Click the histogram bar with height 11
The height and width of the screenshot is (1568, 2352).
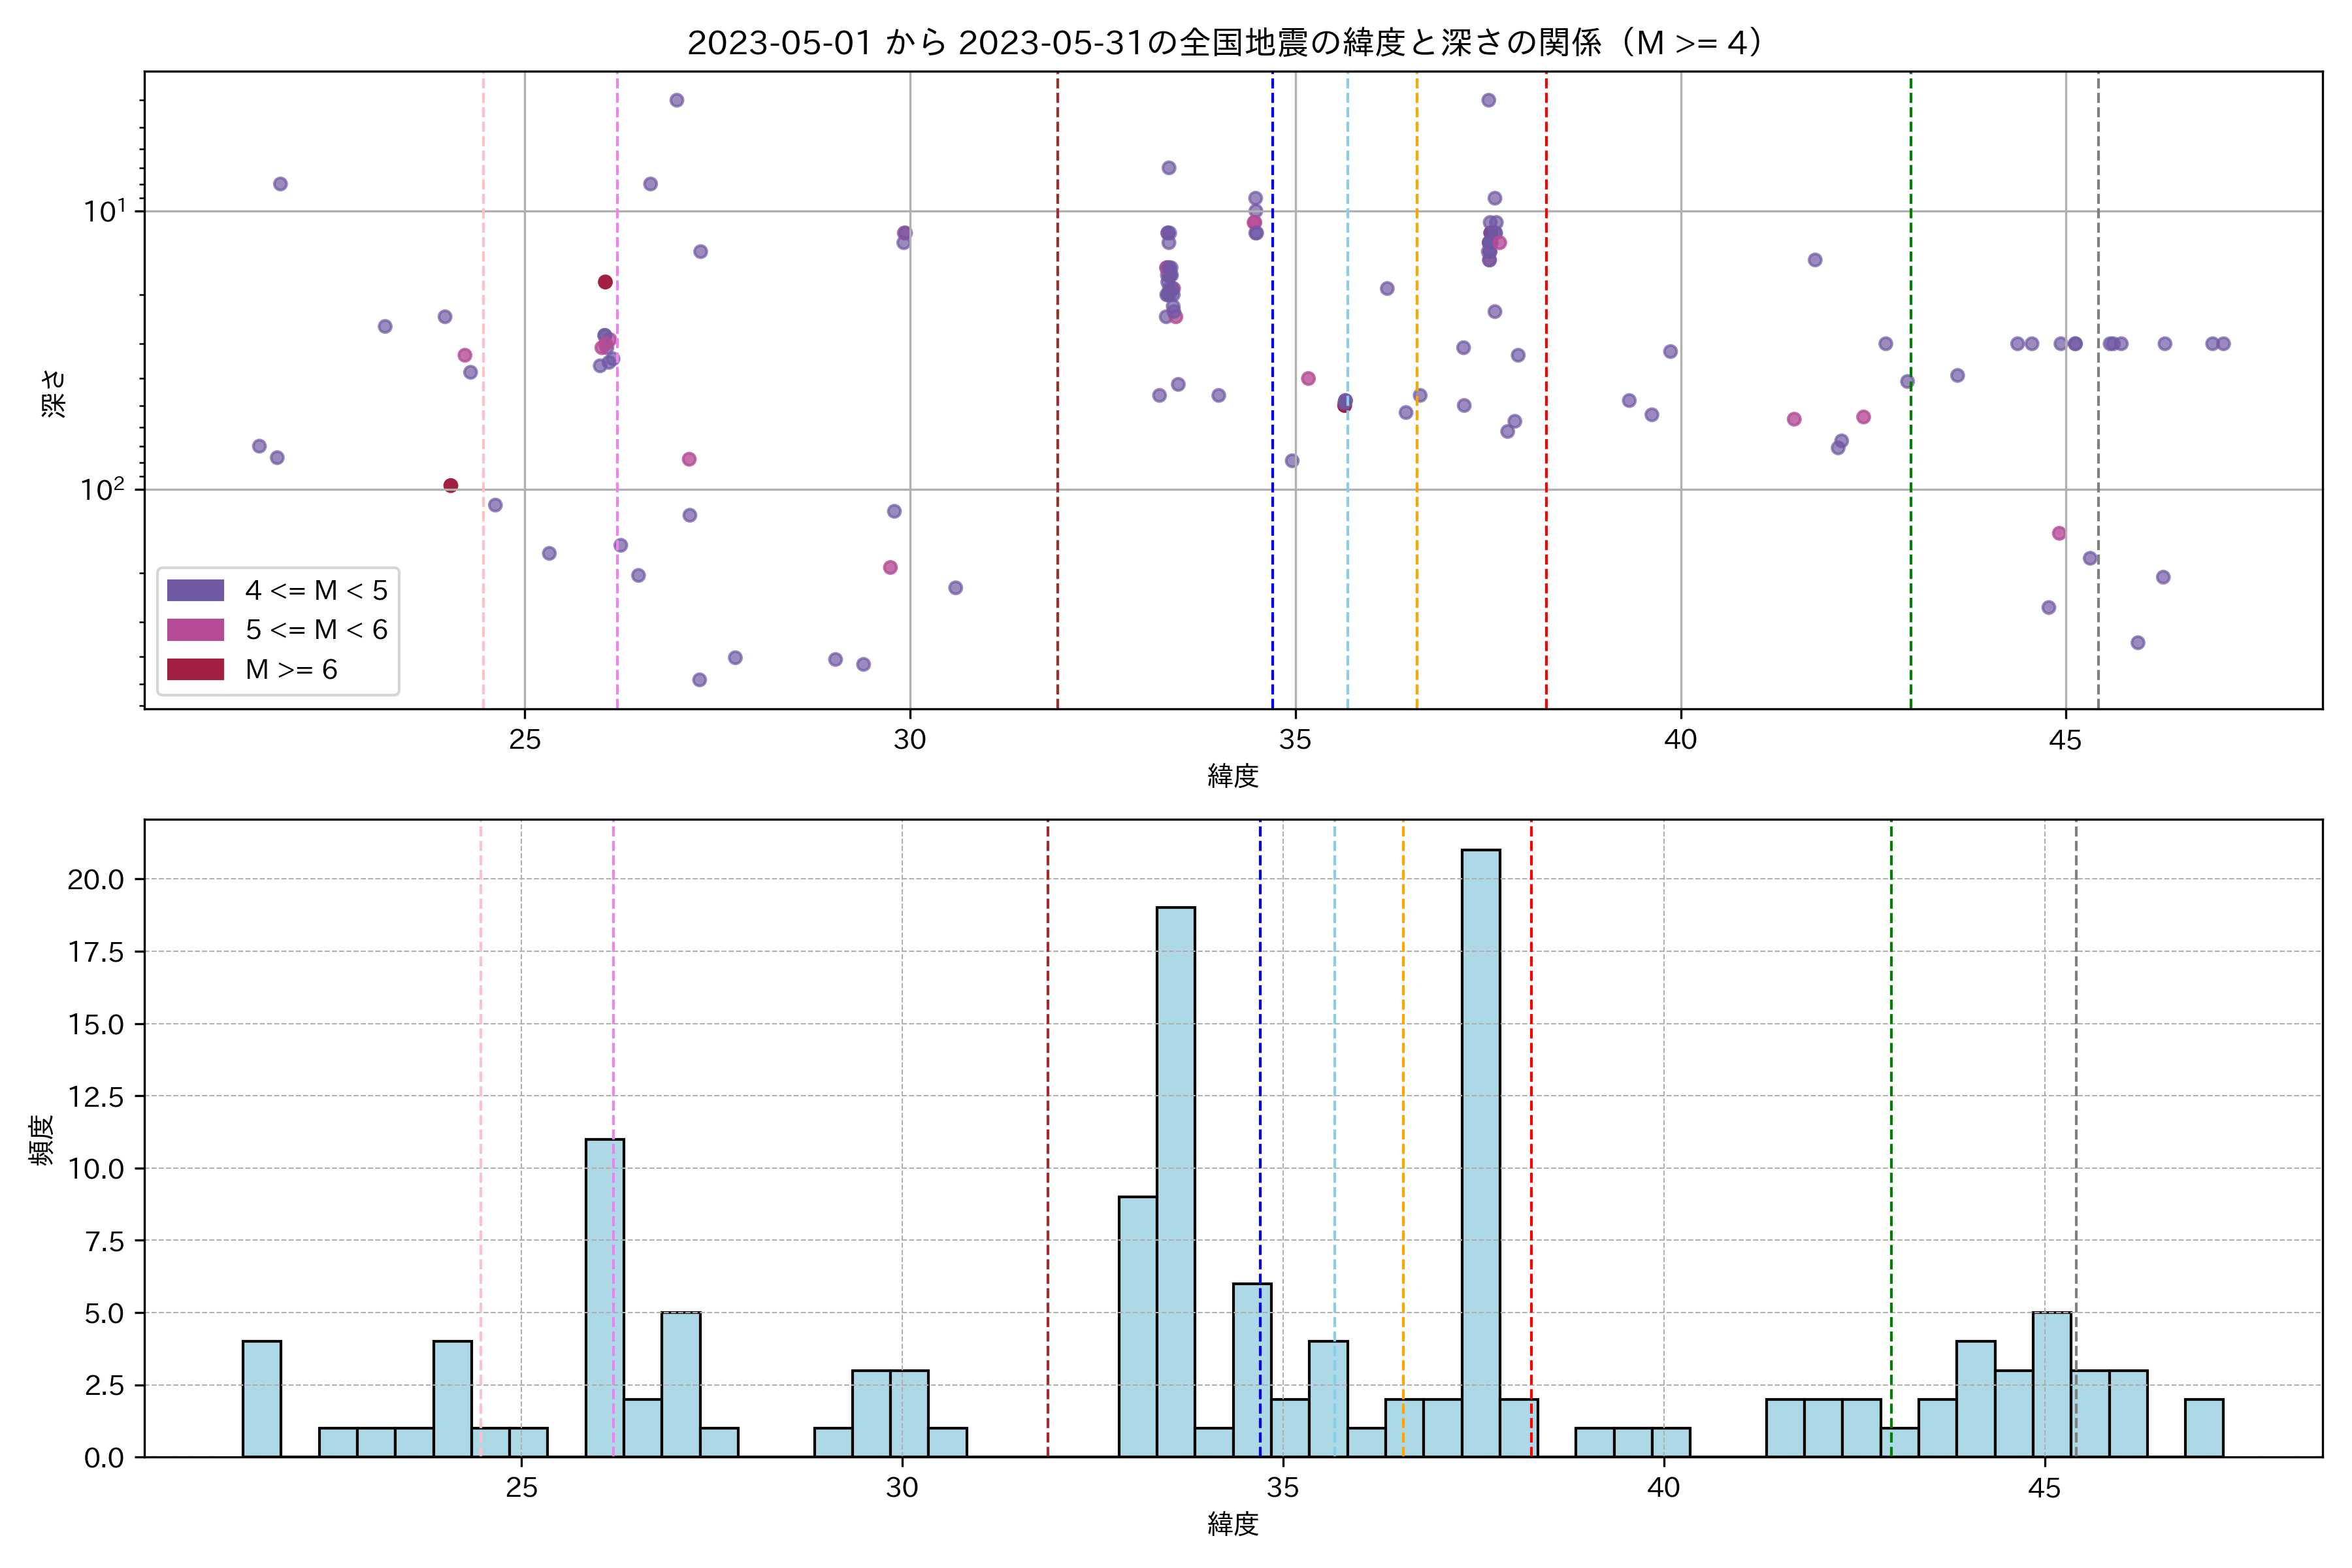604,1297
